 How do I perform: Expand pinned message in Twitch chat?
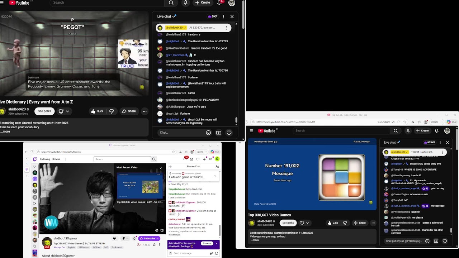pos(215,176)
